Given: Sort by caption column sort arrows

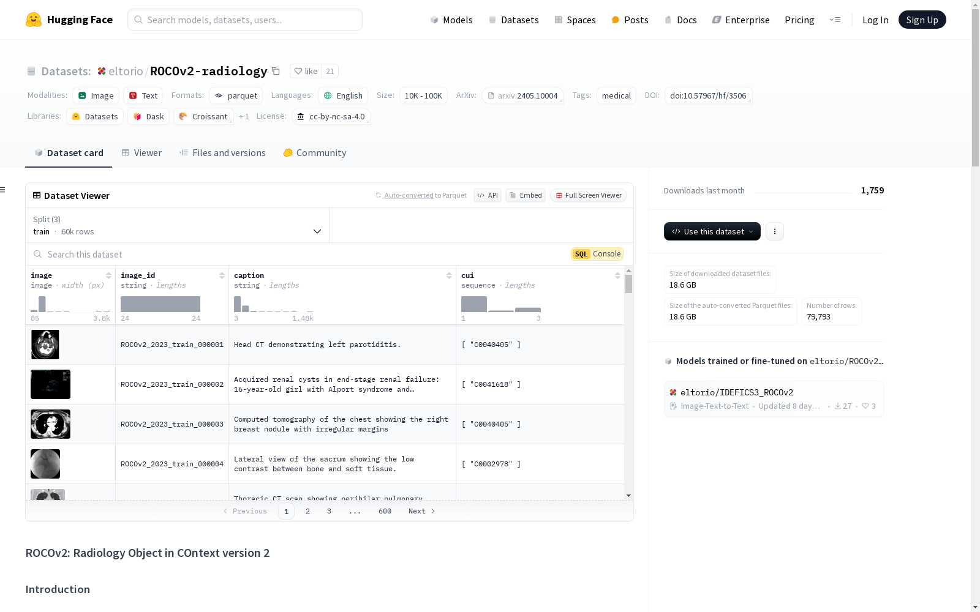Looking at the screenshot, I should pos(449,275).
